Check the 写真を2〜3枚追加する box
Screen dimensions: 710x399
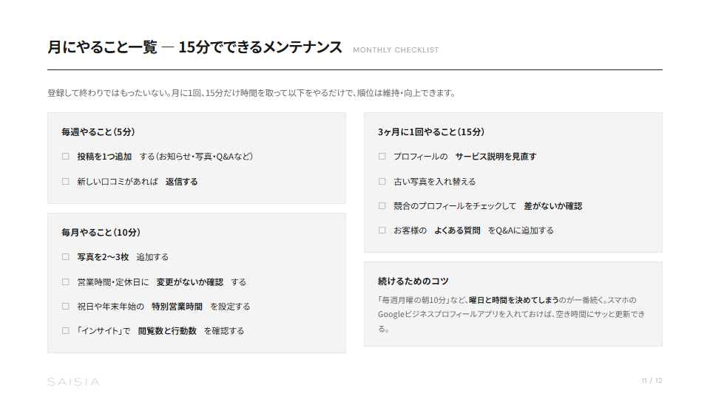[x=66, y=257]
